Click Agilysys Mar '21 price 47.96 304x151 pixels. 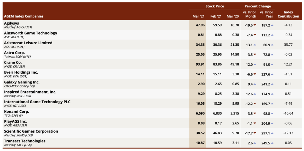200,25
